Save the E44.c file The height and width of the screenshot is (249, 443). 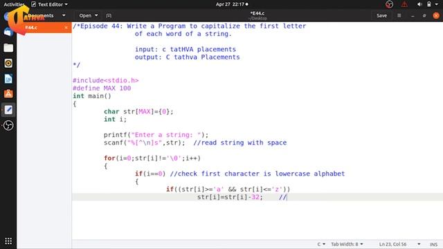381,15
